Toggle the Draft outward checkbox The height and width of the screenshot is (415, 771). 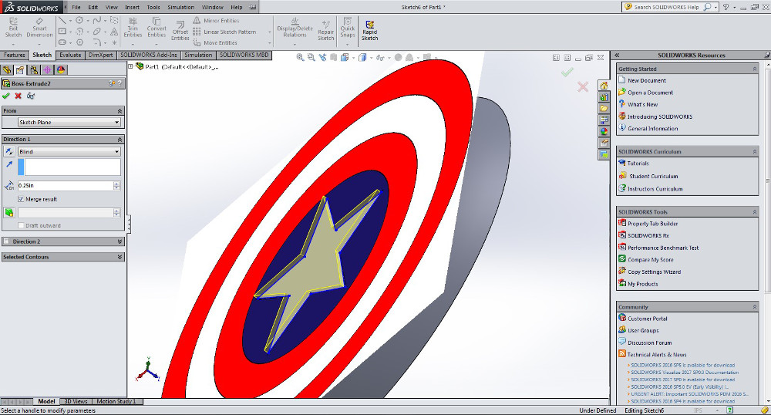pos(21,225)
